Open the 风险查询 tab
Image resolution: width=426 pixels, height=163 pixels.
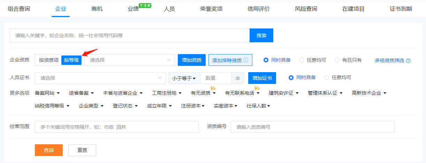pos(306,9)
